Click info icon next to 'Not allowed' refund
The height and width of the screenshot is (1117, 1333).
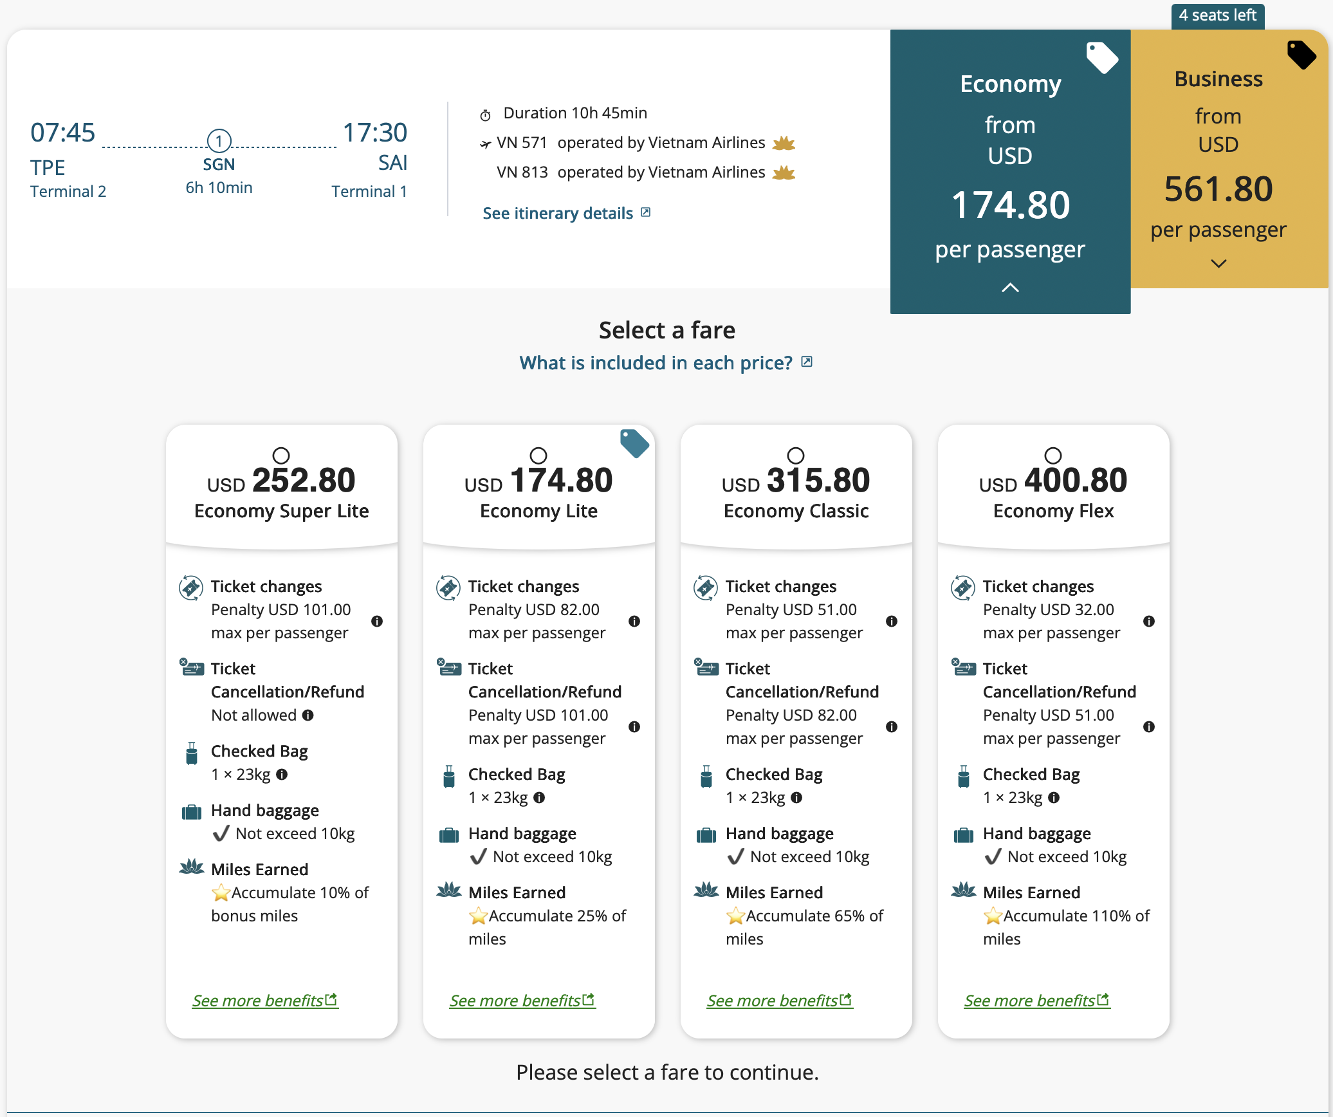click(x=308, y=715)
